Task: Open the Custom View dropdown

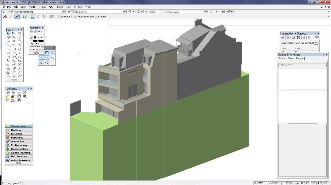Action: tap(206, 12)
